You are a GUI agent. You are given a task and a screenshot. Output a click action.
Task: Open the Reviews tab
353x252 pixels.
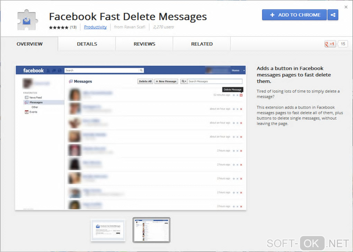[x=144, y=44]
